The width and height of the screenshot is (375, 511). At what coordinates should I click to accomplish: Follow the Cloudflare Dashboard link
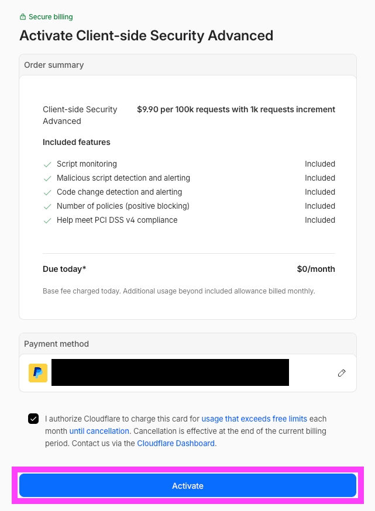click(176, 443)
